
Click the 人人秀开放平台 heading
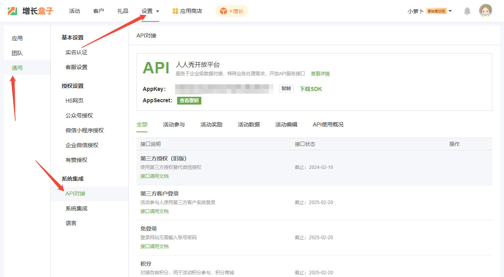pyautogui.click(x=198, y=65)
